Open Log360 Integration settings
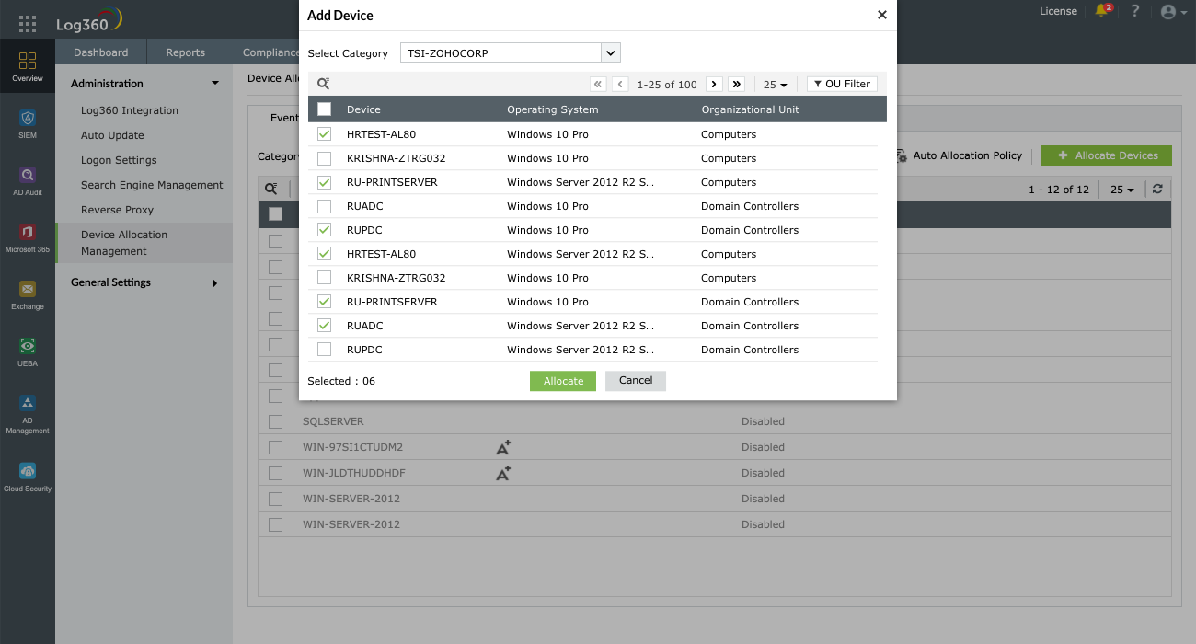The height and width of the screenshot is (644, 1196). (130, 110)
